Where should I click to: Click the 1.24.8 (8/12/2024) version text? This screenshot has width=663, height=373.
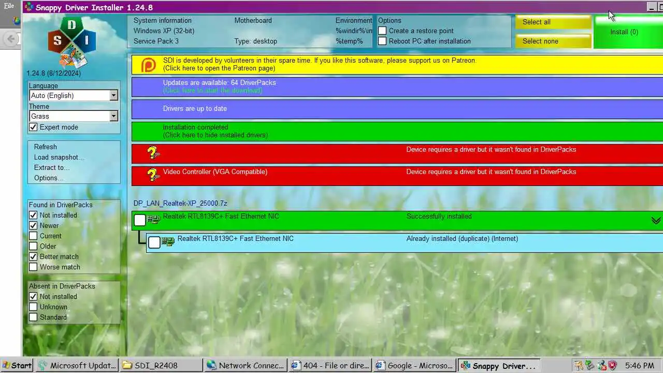pos(54,73)
